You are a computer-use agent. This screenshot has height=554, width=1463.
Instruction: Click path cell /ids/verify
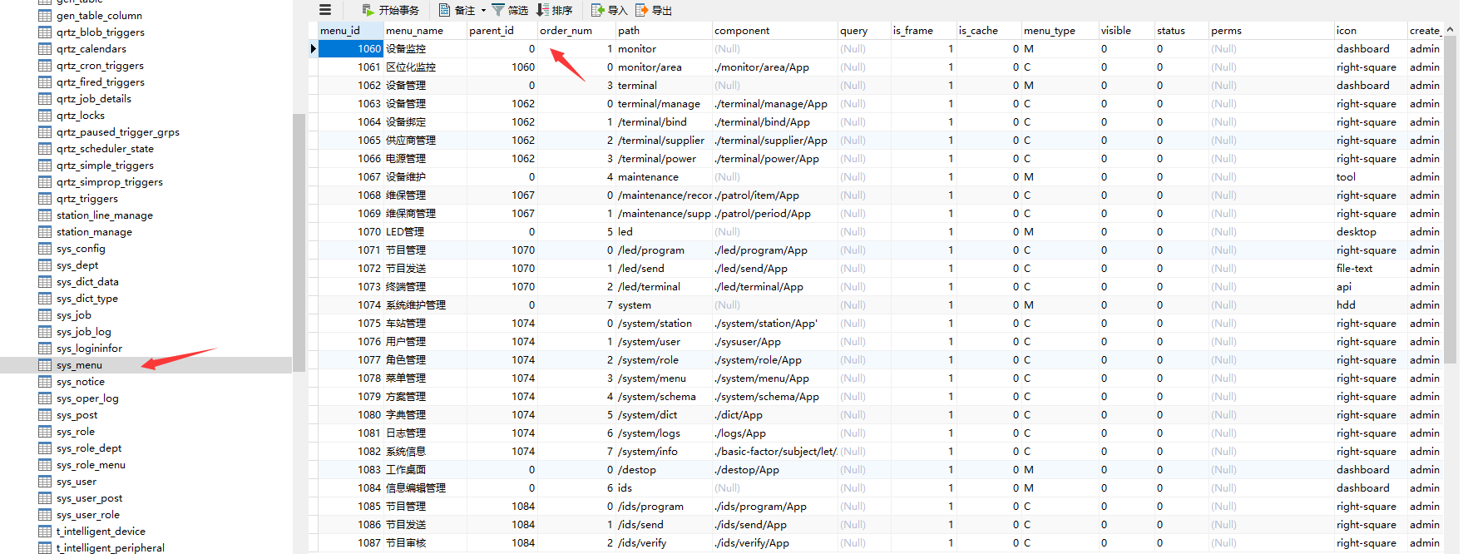[x=664, y=543]
